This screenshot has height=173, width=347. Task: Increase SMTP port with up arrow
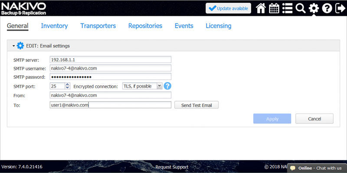(x=68, y=84)
